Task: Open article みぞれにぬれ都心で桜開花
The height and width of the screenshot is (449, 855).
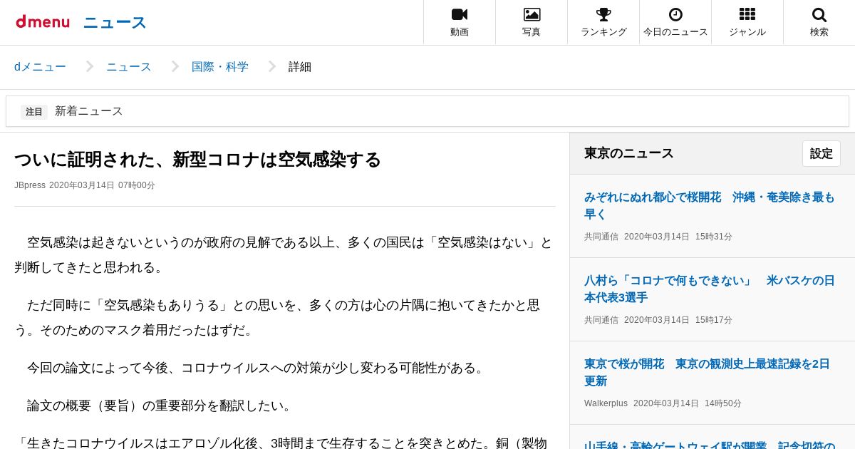Action: [x=710, y=205]
